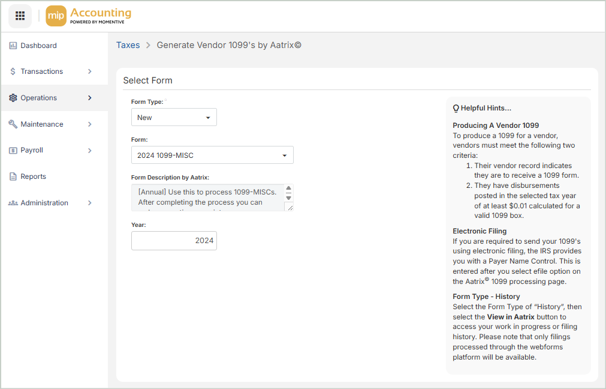Viewport: 606px width, 389px height.
Task: Expand the Transactions submenu chevron
Action: click(90, 71)
